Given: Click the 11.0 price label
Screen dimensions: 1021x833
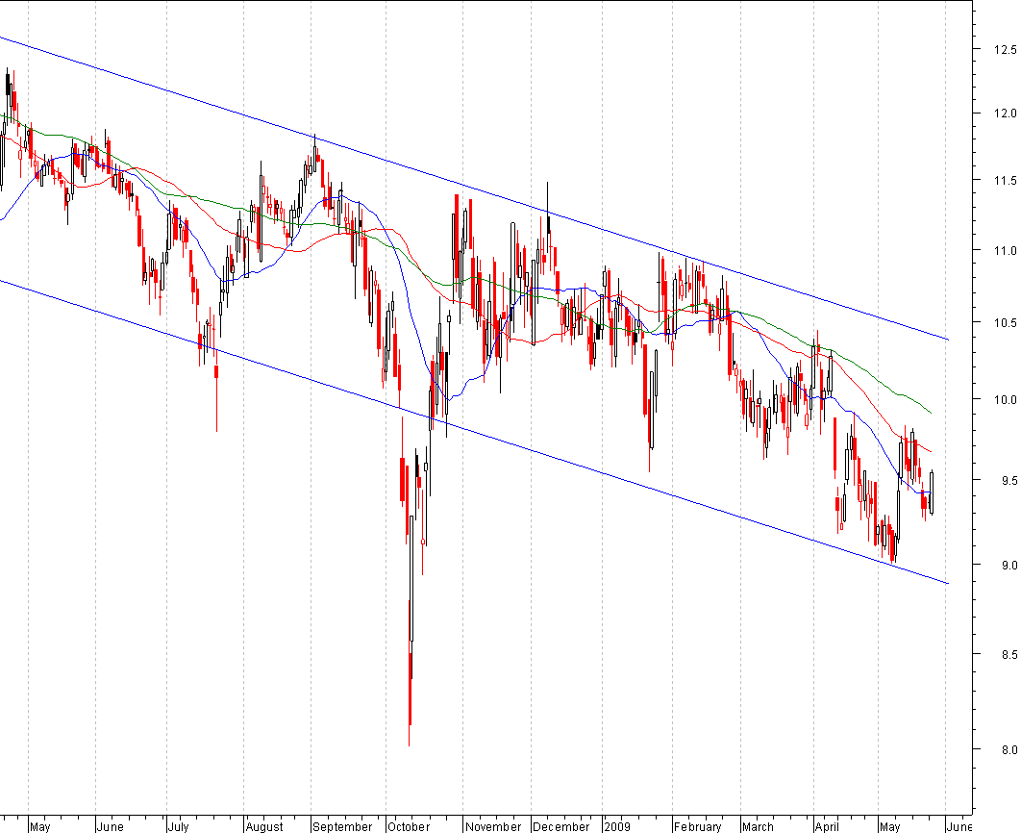Looking at the screenshot, I should [1006, 250].
